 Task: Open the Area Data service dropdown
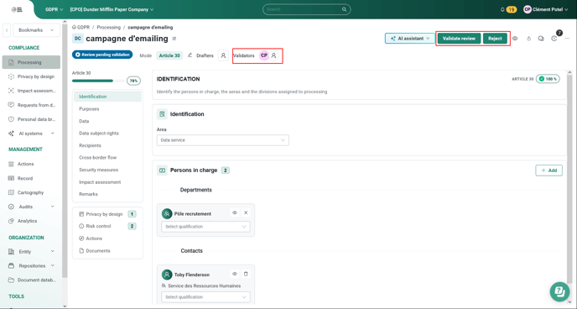click(x=222, y=140)
